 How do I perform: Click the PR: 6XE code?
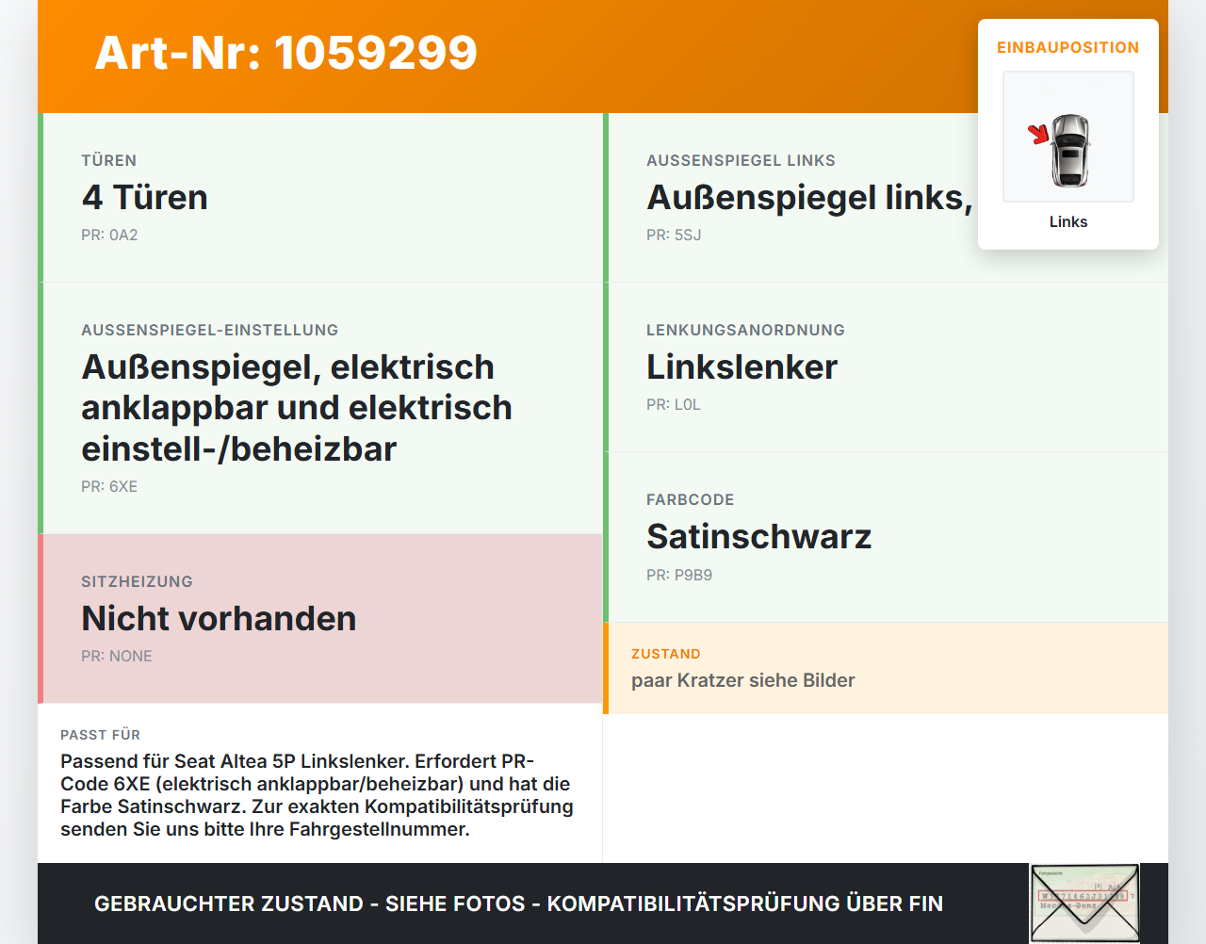pyautogui.click(x=109, y=486)
